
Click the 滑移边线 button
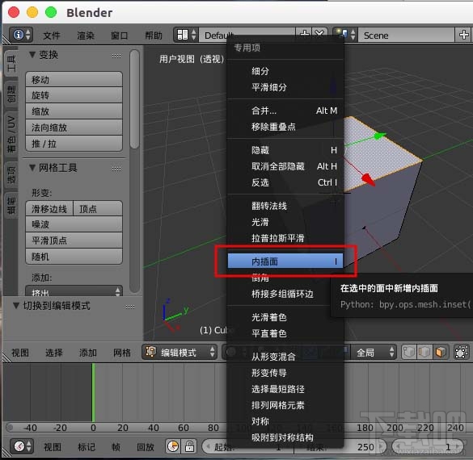click(x=49, y=209)
